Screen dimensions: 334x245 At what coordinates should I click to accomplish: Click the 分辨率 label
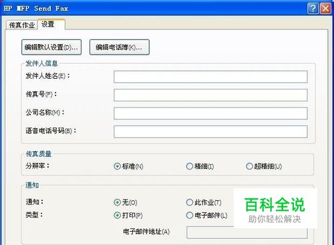pos(37,166)
